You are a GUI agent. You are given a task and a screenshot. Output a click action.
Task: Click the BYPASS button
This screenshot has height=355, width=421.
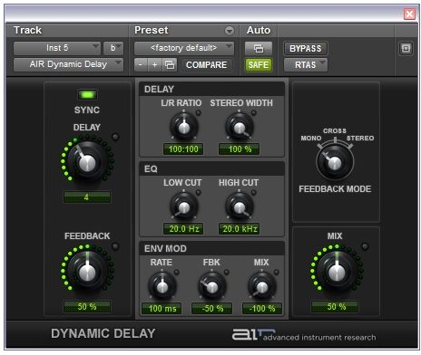(306, 48)
